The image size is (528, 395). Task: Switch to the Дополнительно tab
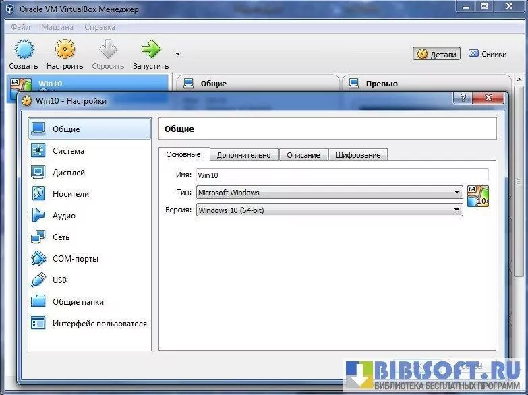point(243,155)
